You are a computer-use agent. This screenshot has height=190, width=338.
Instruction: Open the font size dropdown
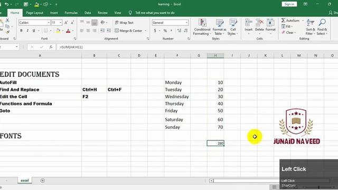click(61, 22)
